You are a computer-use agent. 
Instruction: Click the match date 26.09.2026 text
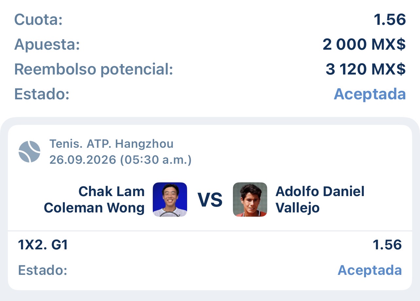click(82, 160)
